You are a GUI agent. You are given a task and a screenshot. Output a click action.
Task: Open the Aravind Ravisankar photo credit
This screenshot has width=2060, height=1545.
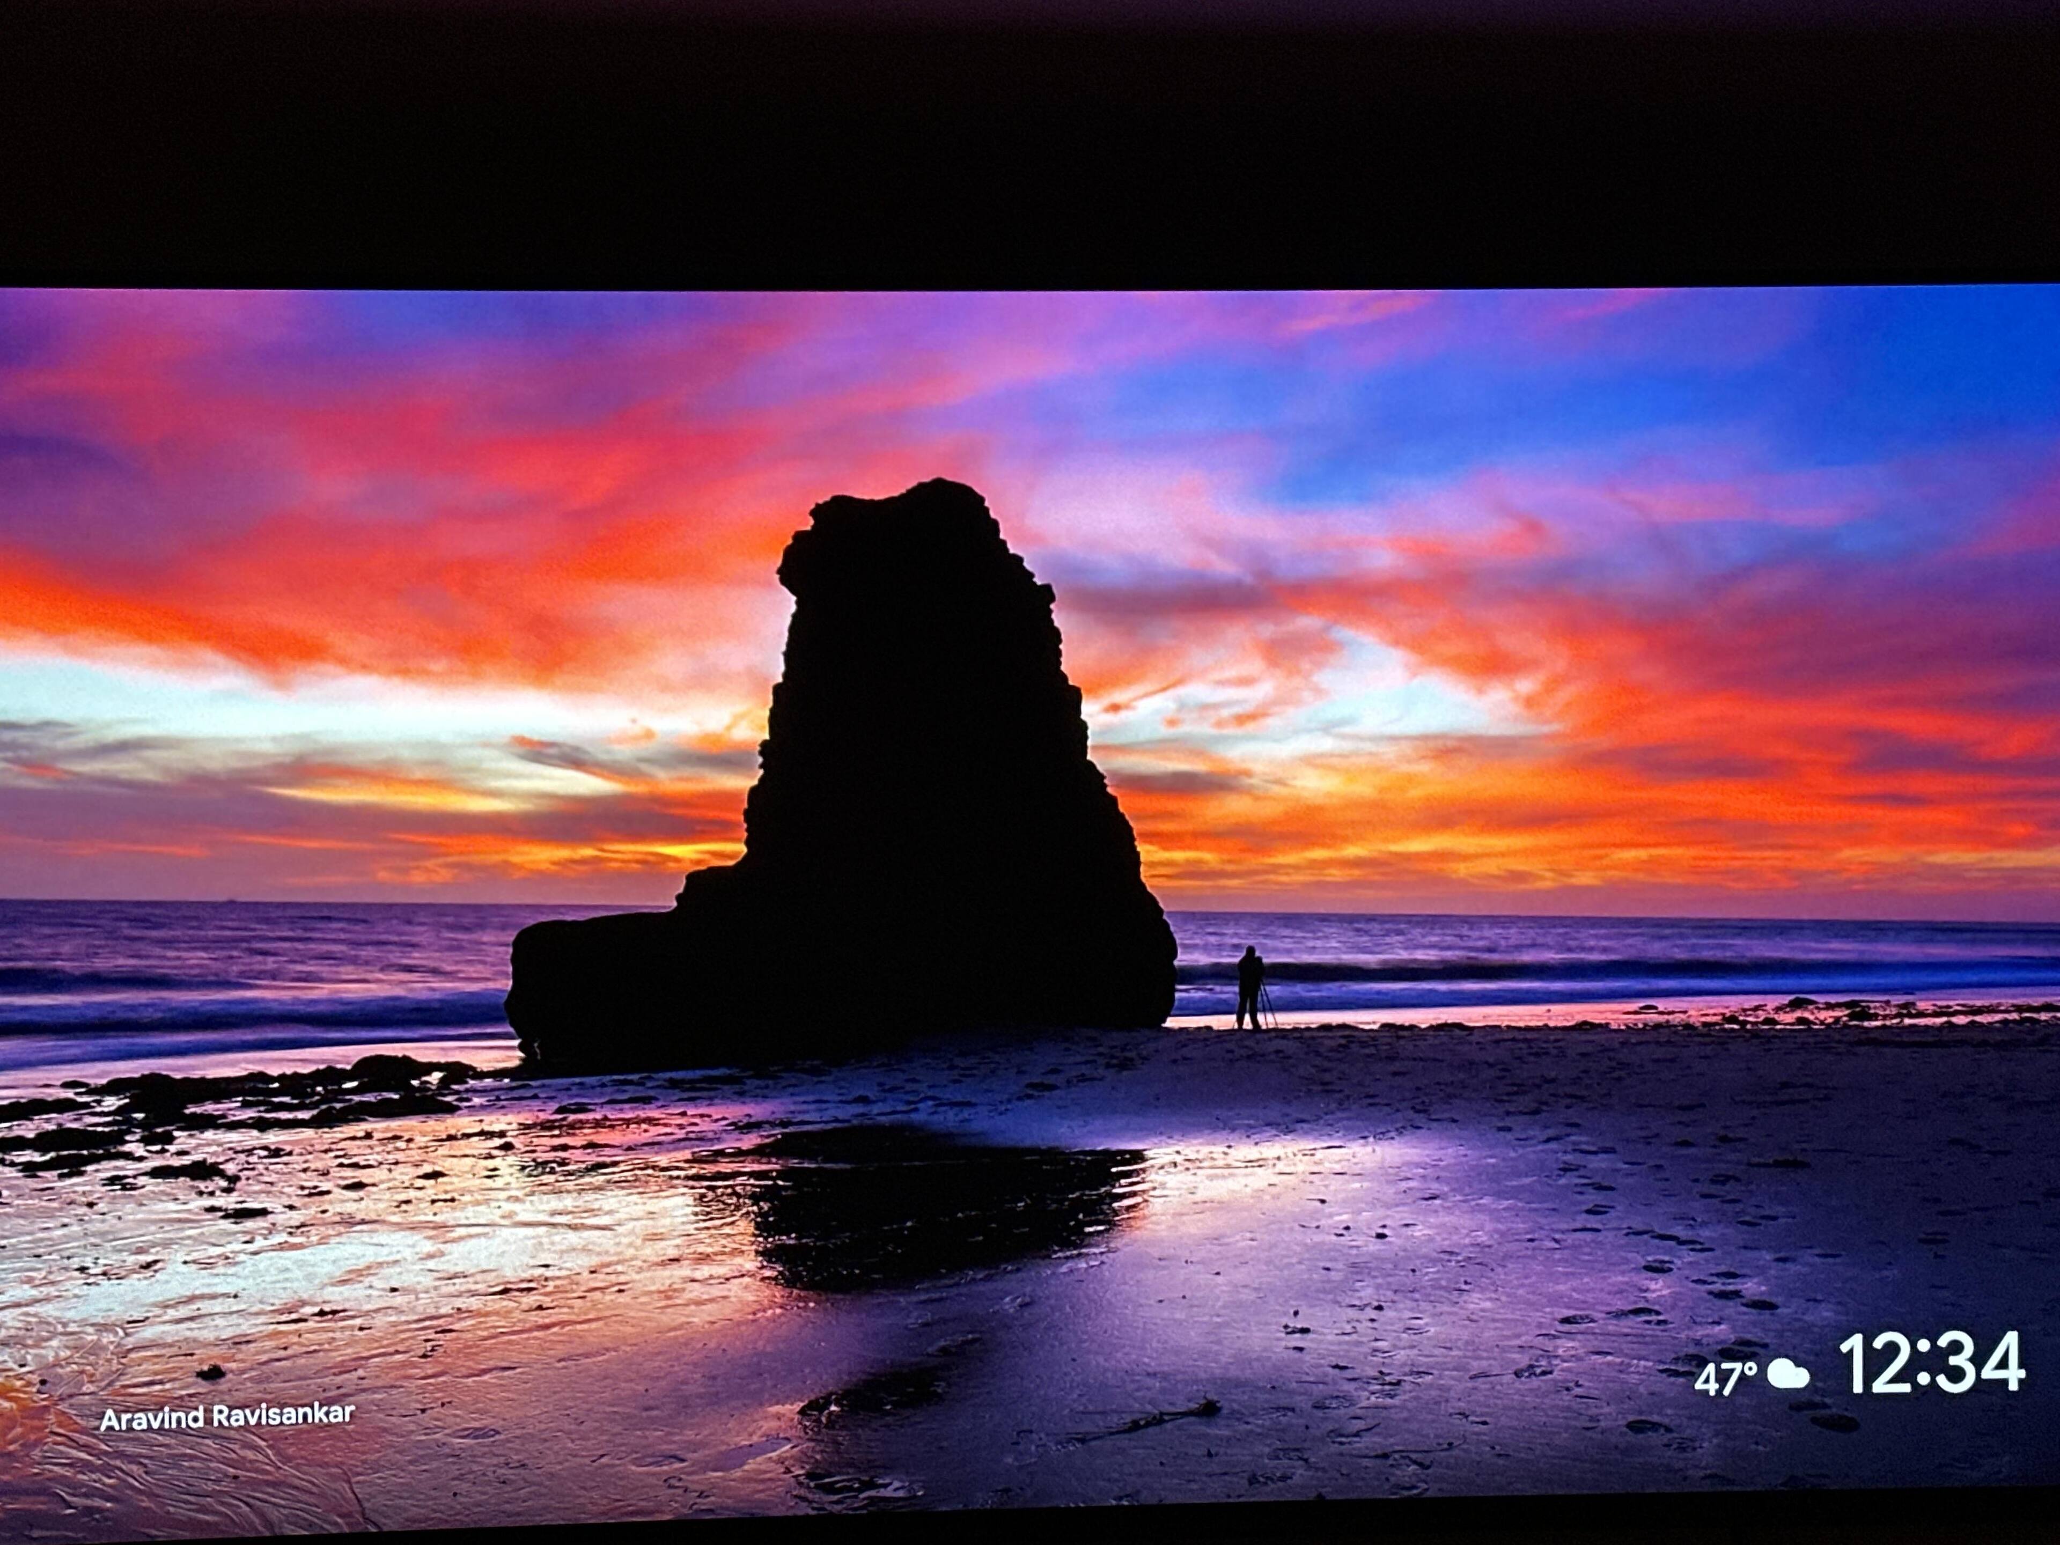(x=226, y=1416)
